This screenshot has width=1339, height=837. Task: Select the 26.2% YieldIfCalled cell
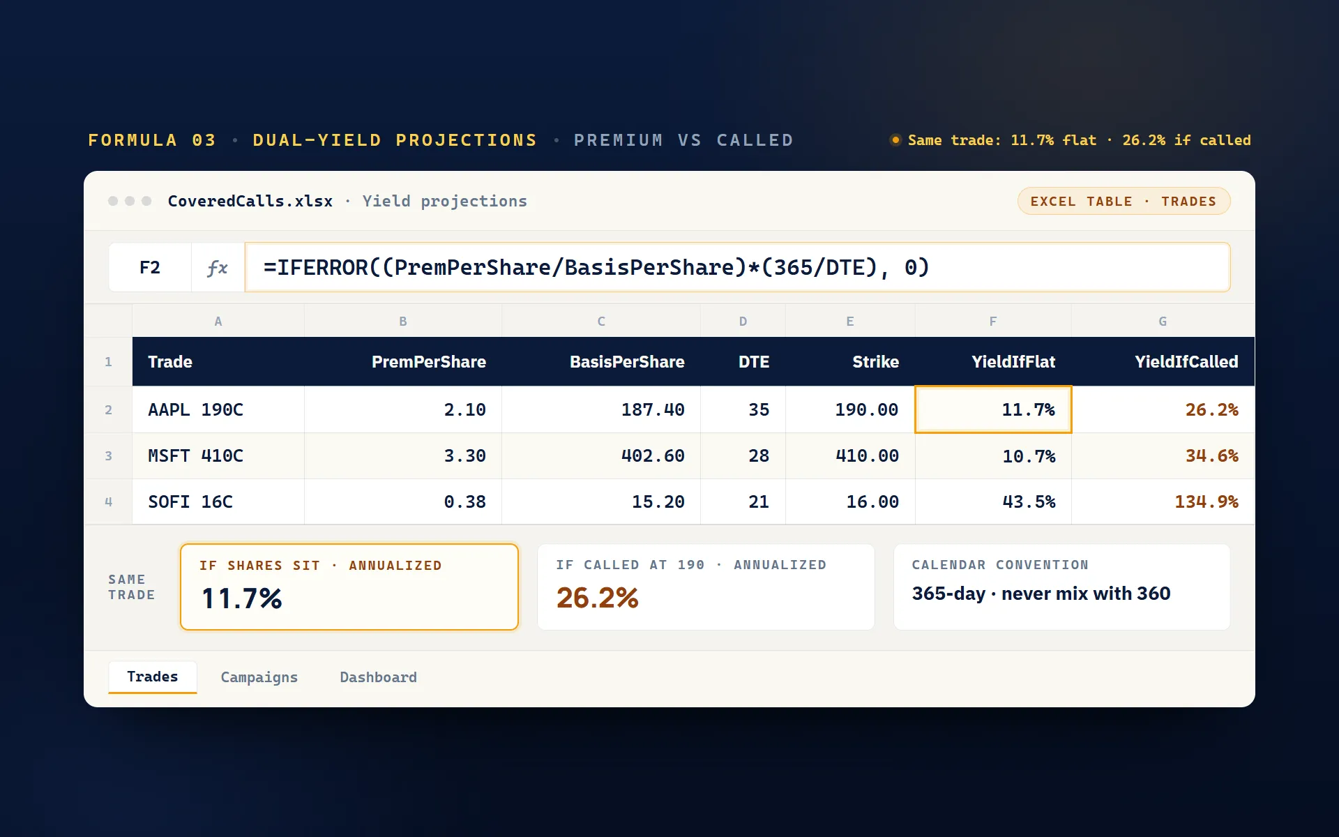click(1163, 409)
